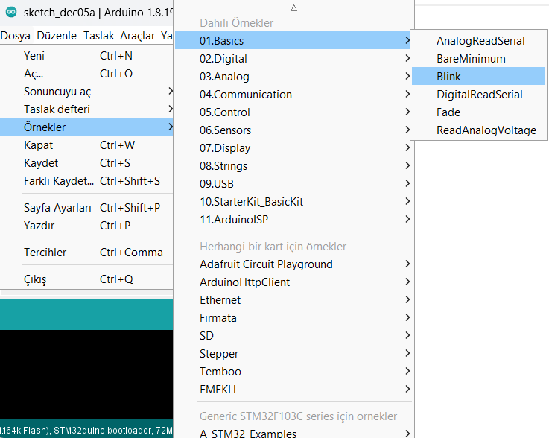Viewport: 549px width, 438px height.
Task: Expand the 02.Digital examples submenu
Action: [223, 59]
